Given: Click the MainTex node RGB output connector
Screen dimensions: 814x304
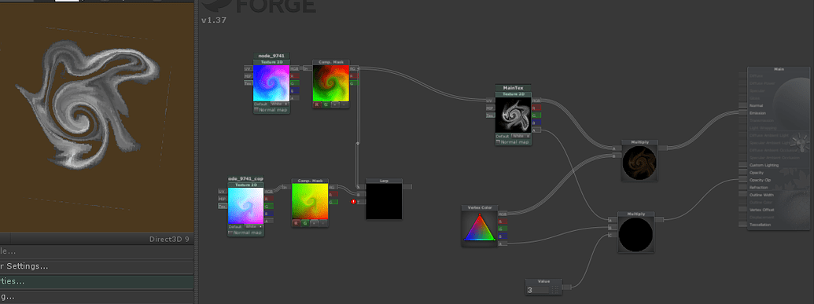Looking at the screenshot, I should 536,101.
